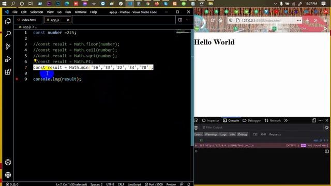Toggle breakpoint on line 9
Viewport: 331px width, 186px height.
coord(17,79)
